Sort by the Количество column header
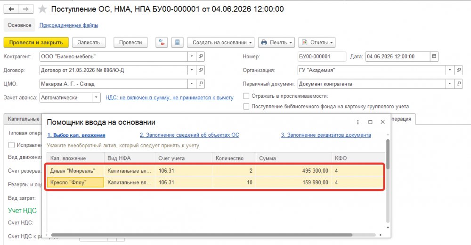 pos(234,158)
